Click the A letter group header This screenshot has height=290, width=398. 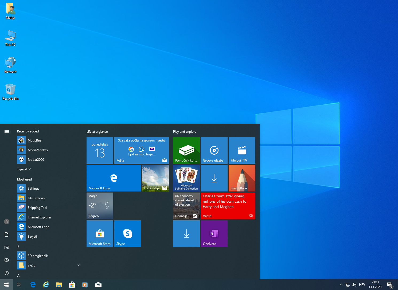pyautogui.click(x=18, y=275)
